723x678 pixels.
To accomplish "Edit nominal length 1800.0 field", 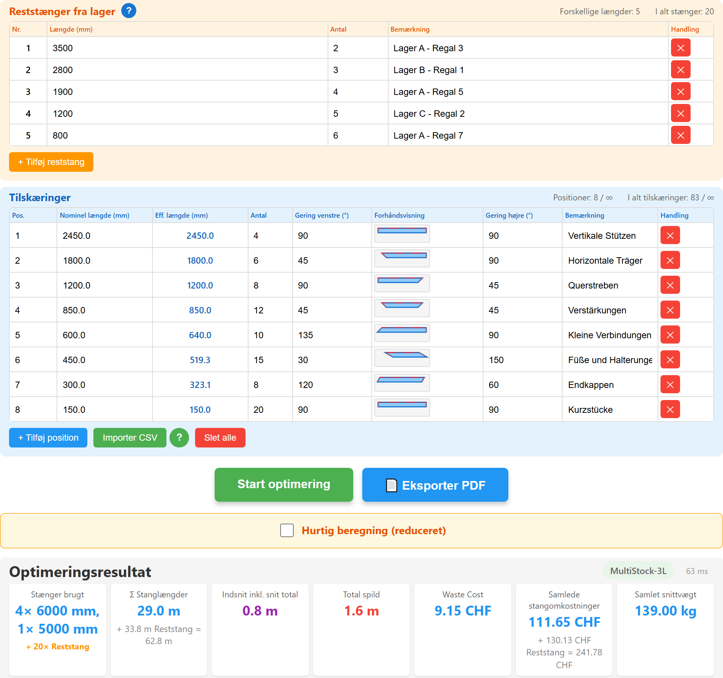I will tap(105, 260).
